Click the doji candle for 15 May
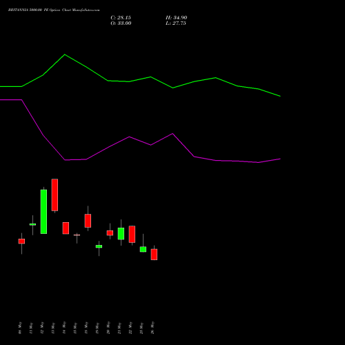 [x=77, y=235]
